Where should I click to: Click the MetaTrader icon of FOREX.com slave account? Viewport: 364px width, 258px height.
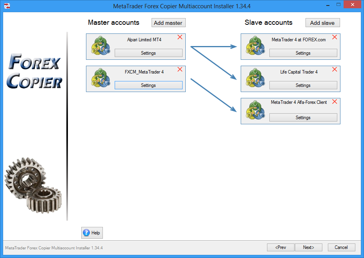tap(255, 45)
